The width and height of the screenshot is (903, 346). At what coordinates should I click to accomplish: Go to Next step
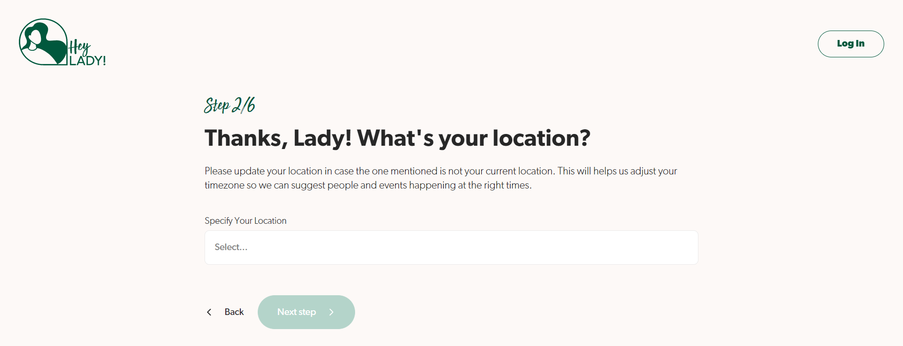click(306, 312)
